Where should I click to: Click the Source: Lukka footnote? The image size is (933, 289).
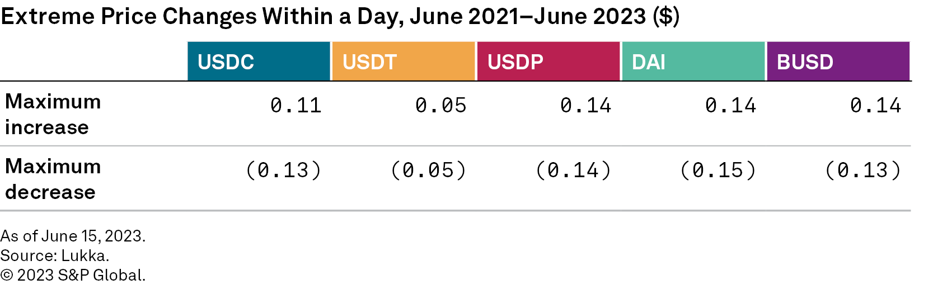pyautogui.click(x=55, y=255)
